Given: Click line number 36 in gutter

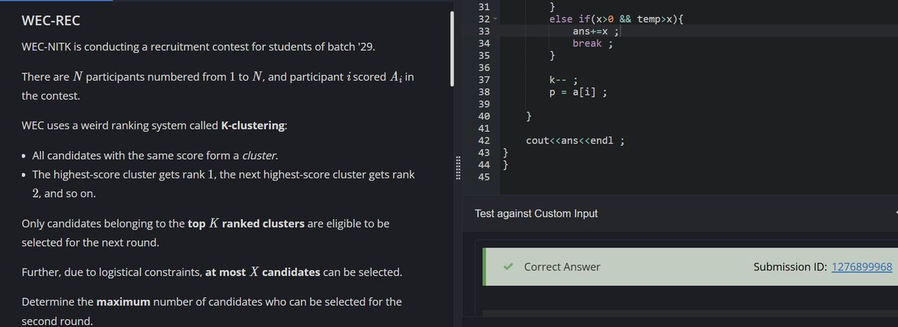Looking at the screenshot, I should point(483,67).
